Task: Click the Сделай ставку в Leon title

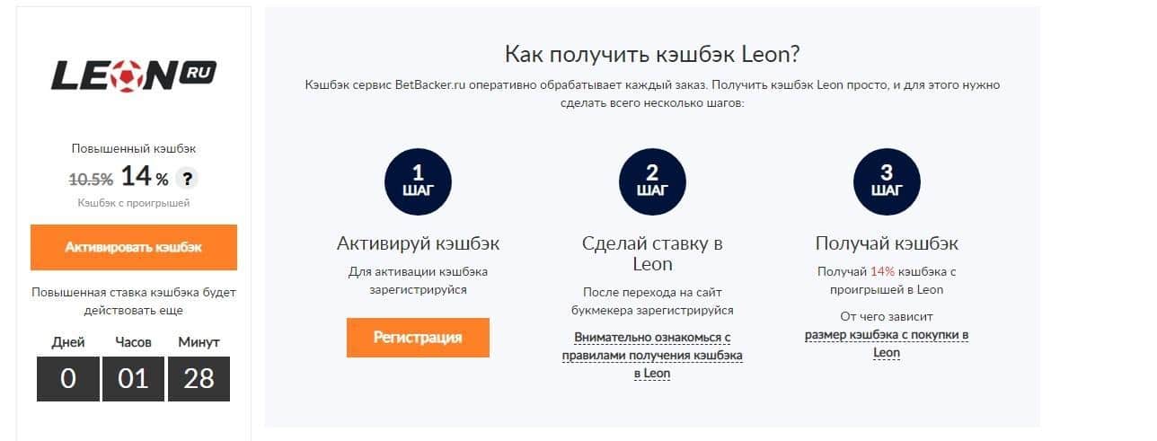Action: [x=652, y=253]
